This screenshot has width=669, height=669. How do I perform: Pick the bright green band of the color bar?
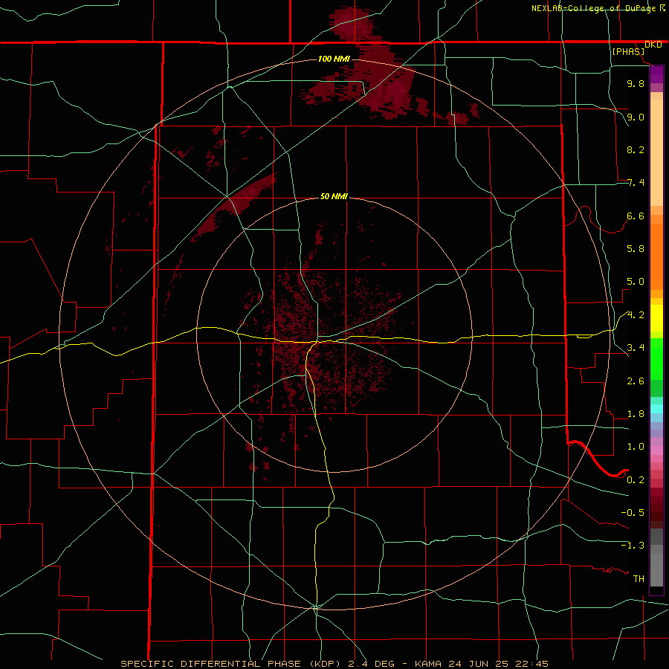point(656,360)
